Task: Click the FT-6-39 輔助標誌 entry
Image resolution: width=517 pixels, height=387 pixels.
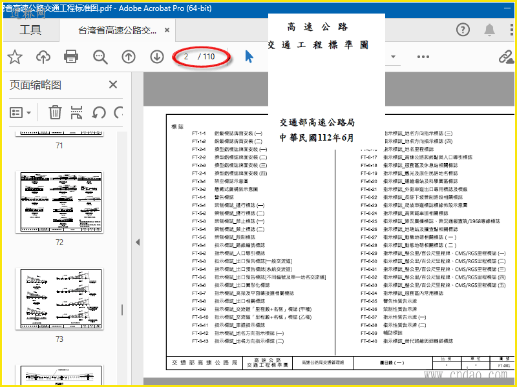Action: pos(381,333)
